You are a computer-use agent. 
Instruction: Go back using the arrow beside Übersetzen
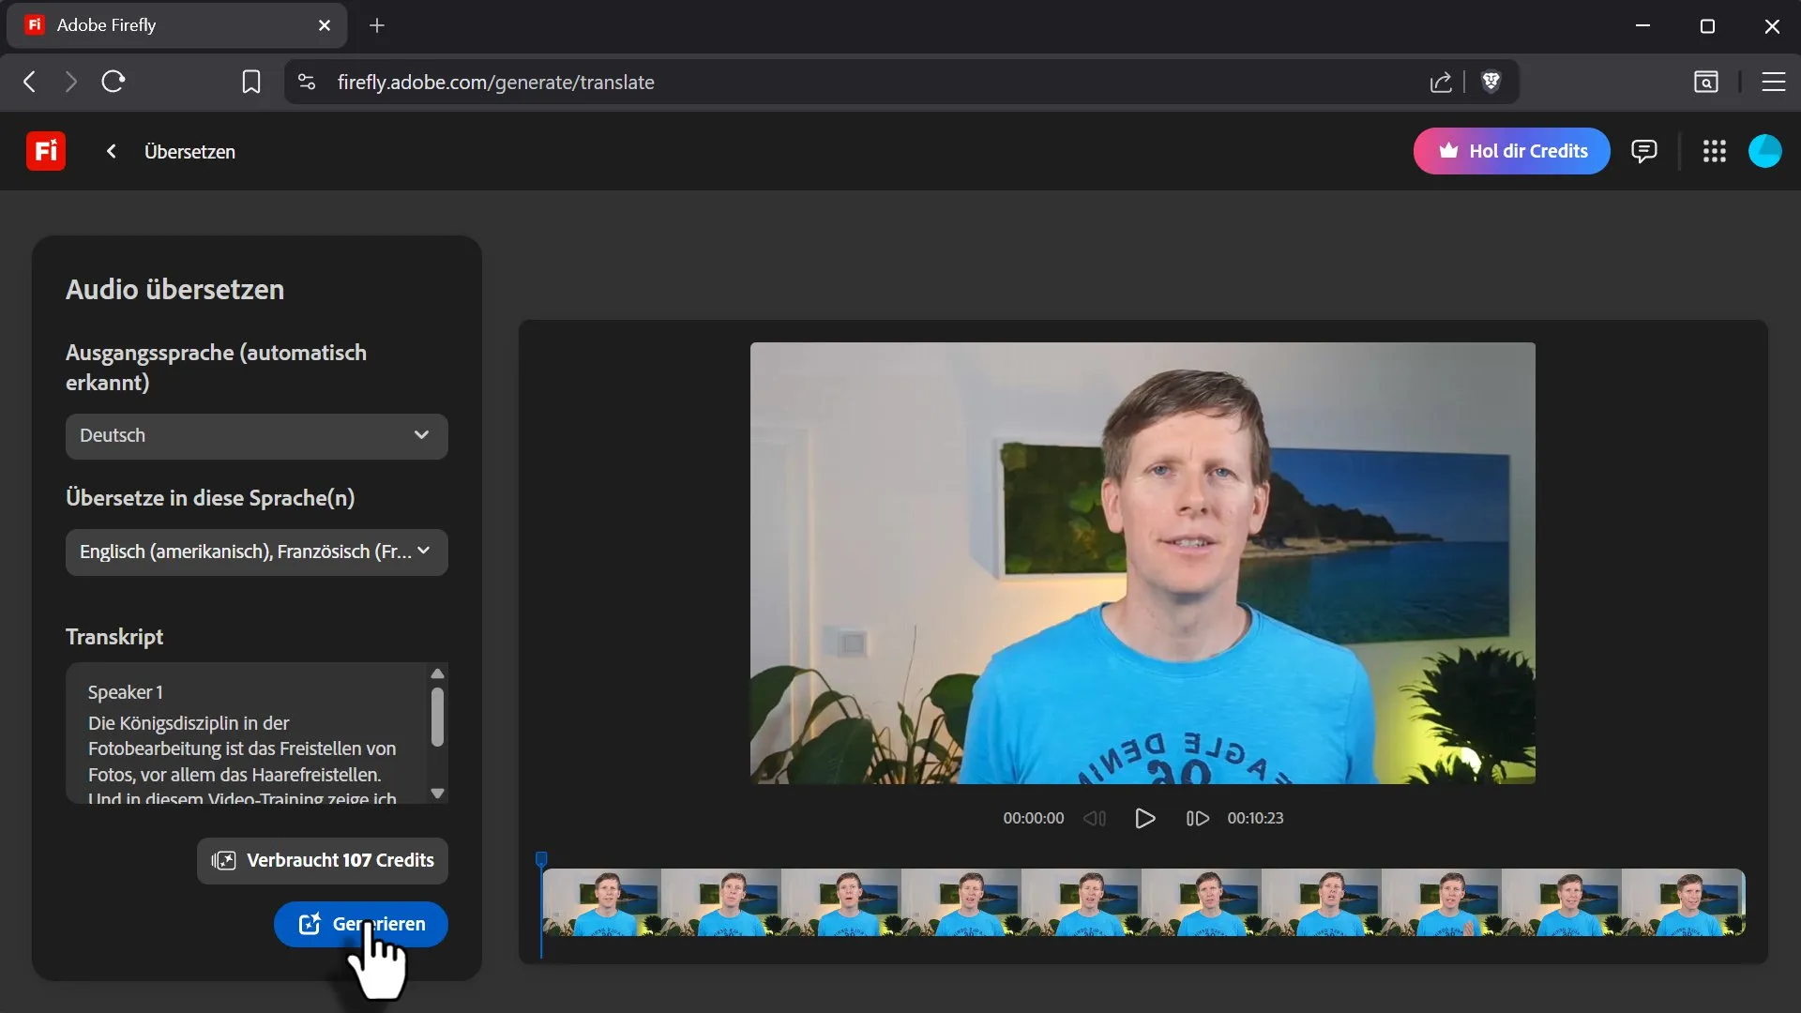click(x=111, y=151)
